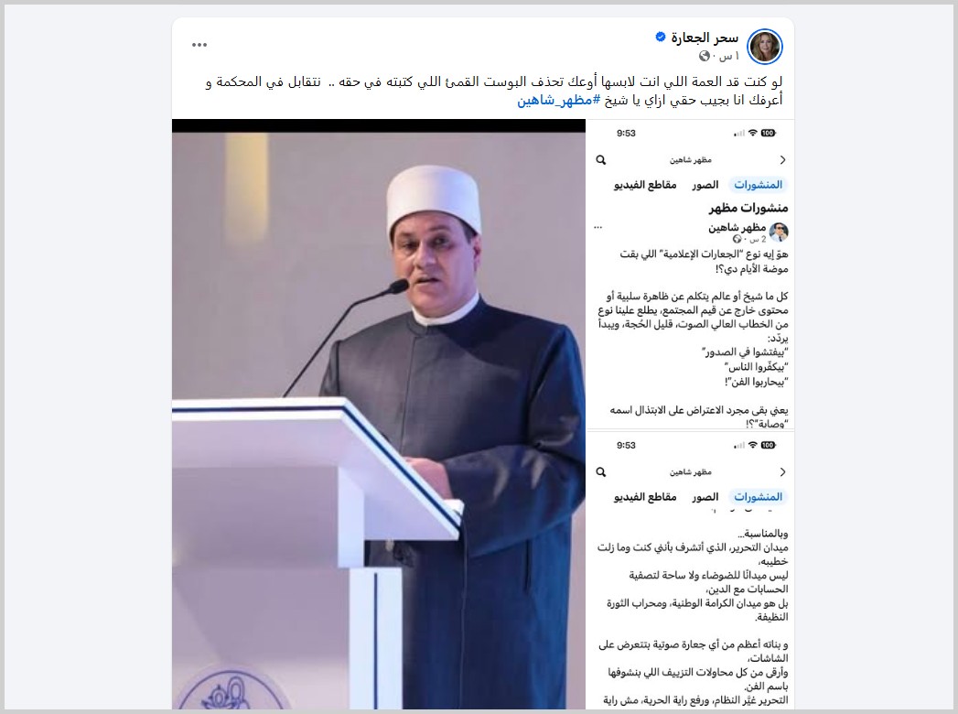
Task: Open سحر الجعارة profile picture
Action: [x=764, y=47]
